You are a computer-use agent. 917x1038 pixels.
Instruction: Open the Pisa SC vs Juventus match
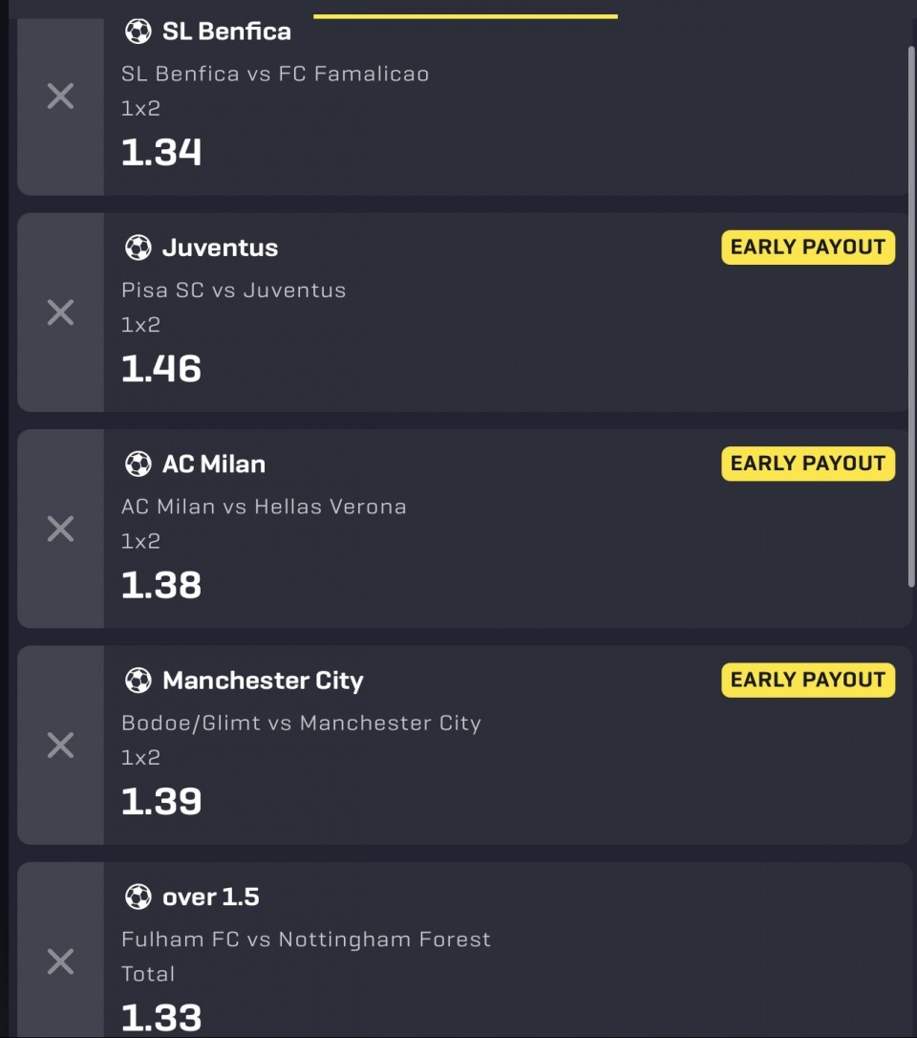233,290
